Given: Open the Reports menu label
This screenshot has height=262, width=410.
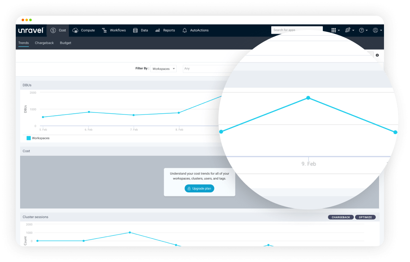Looking at the screenshot, I should point(169,30).
